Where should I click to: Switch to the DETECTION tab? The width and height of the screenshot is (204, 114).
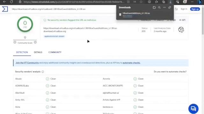(x=22, y=52)
